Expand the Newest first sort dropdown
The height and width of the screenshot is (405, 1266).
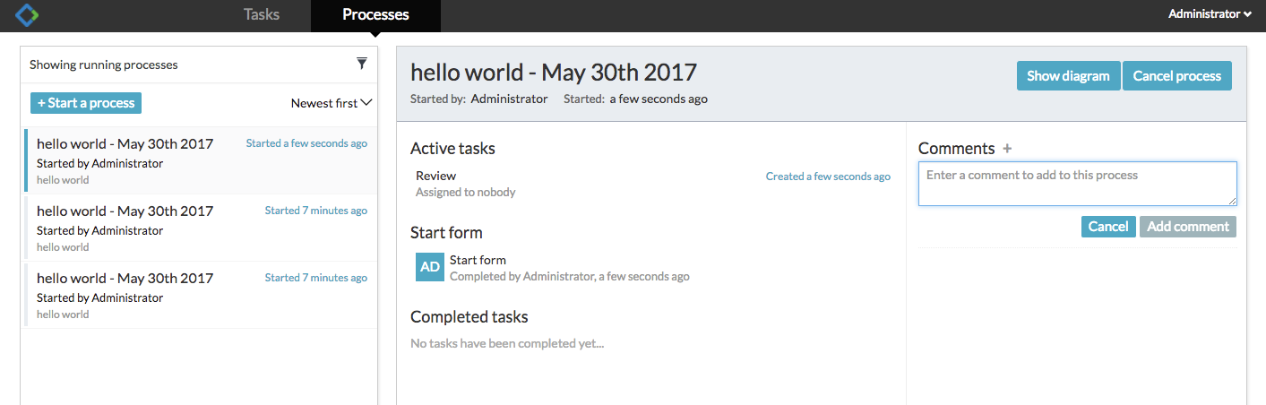(x=332, y=103)
